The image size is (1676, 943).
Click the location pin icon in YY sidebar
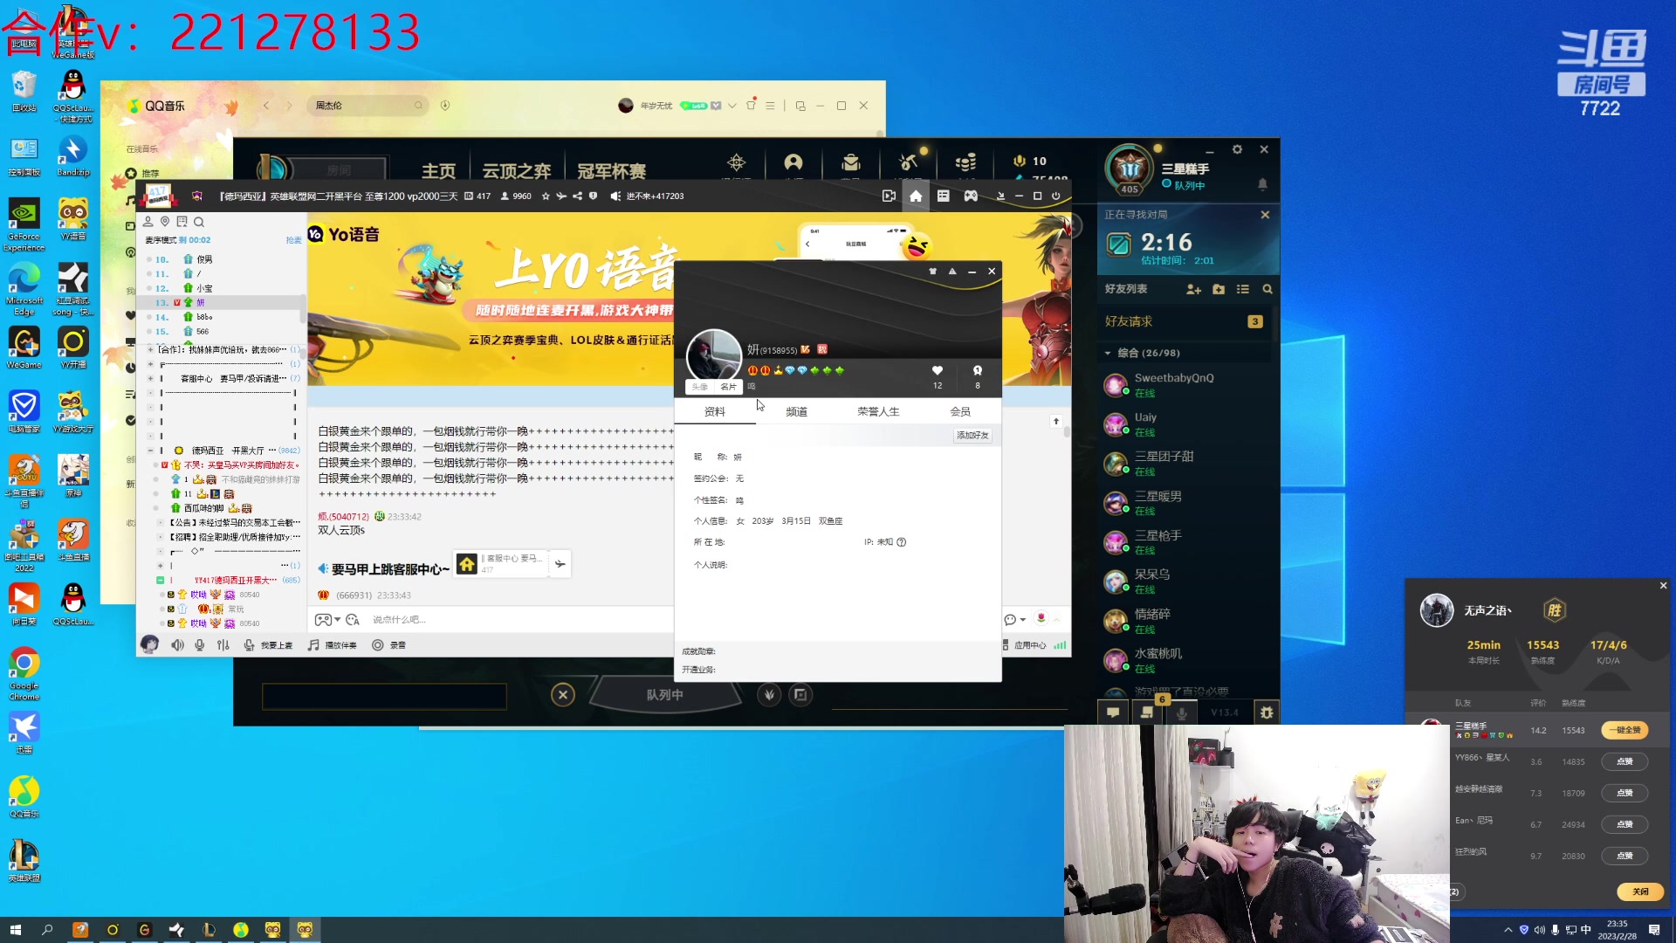click(x=165, y=222)
